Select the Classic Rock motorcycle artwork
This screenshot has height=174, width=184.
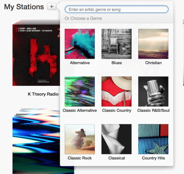pos(80,139)
